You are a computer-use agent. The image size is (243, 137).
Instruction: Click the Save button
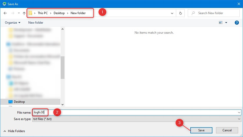(x=201, y=130)
